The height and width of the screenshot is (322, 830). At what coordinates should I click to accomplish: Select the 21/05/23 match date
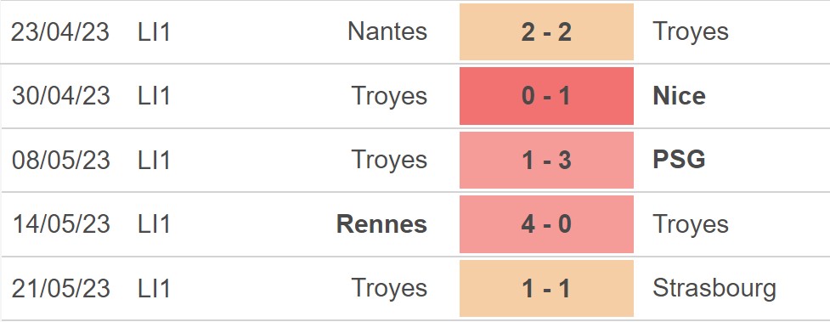60,288
